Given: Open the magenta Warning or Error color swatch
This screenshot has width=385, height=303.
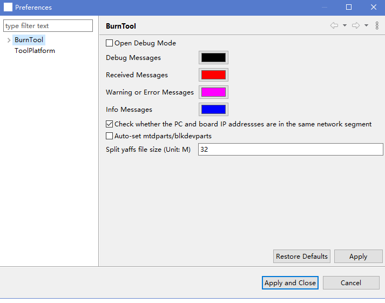Looking at the screenshot, I should click(213, 92).
